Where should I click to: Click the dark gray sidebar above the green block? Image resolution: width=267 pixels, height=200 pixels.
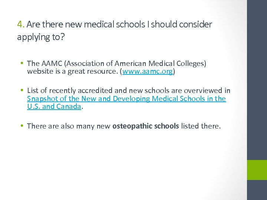tap(257, 74)
